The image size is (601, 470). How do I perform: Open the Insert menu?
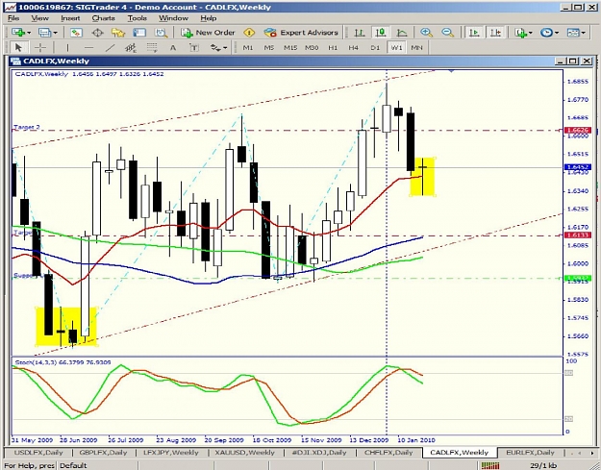coord(70,18)
